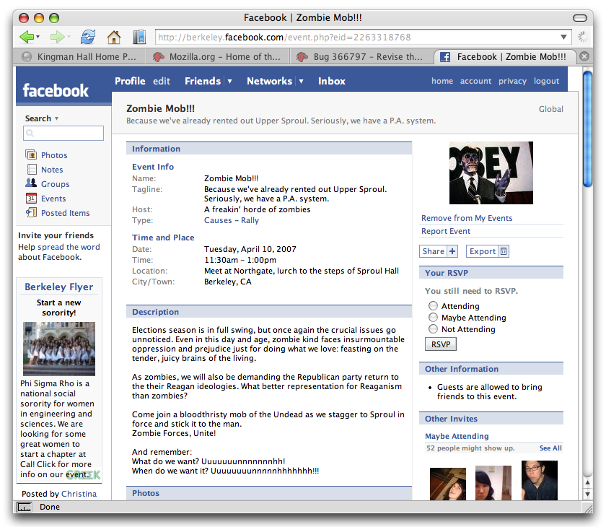
Task: Click the Forward arrow button
Action: 57,37
